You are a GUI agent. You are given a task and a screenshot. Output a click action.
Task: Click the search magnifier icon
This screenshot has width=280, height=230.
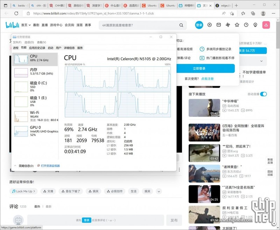point(181,25)
